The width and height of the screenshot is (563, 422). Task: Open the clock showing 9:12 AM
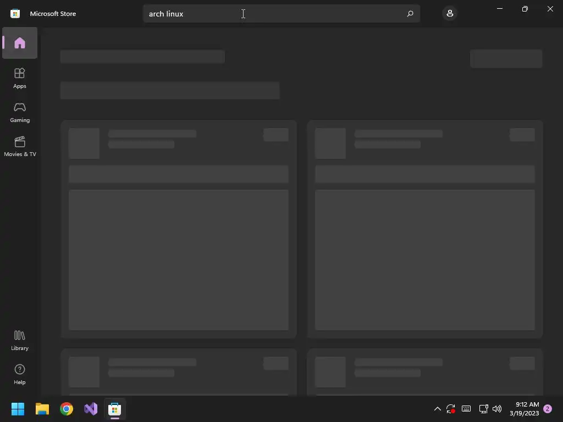click(x=524, y=409)
